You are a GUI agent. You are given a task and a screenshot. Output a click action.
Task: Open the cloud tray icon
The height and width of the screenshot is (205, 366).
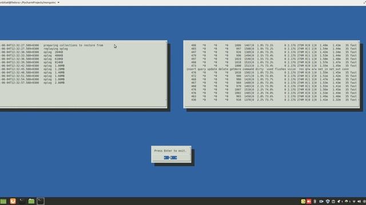pos(347,202)
